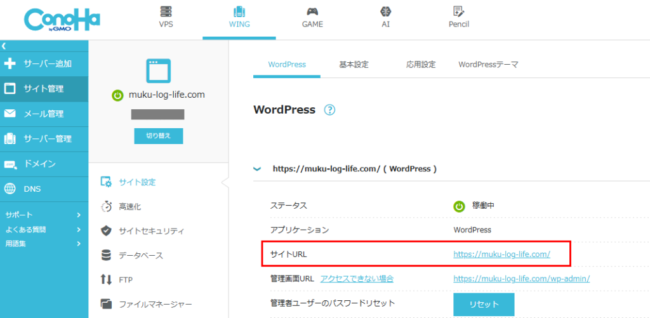650x318 pixels.
Task: Open the Pencil service tab
Action: pos(458,18)
